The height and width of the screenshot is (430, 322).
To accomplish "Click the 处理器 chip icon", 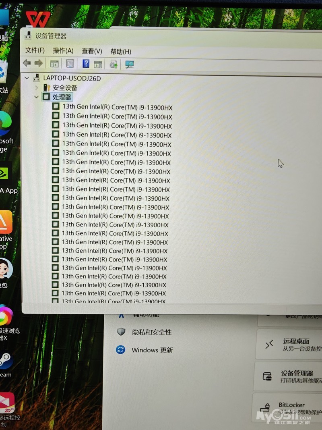I will 46,97.
